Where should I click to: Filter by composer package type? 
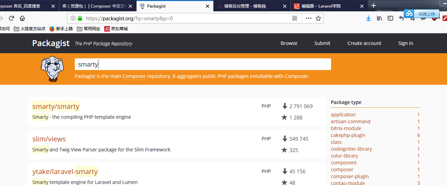[x=342, y=170]
